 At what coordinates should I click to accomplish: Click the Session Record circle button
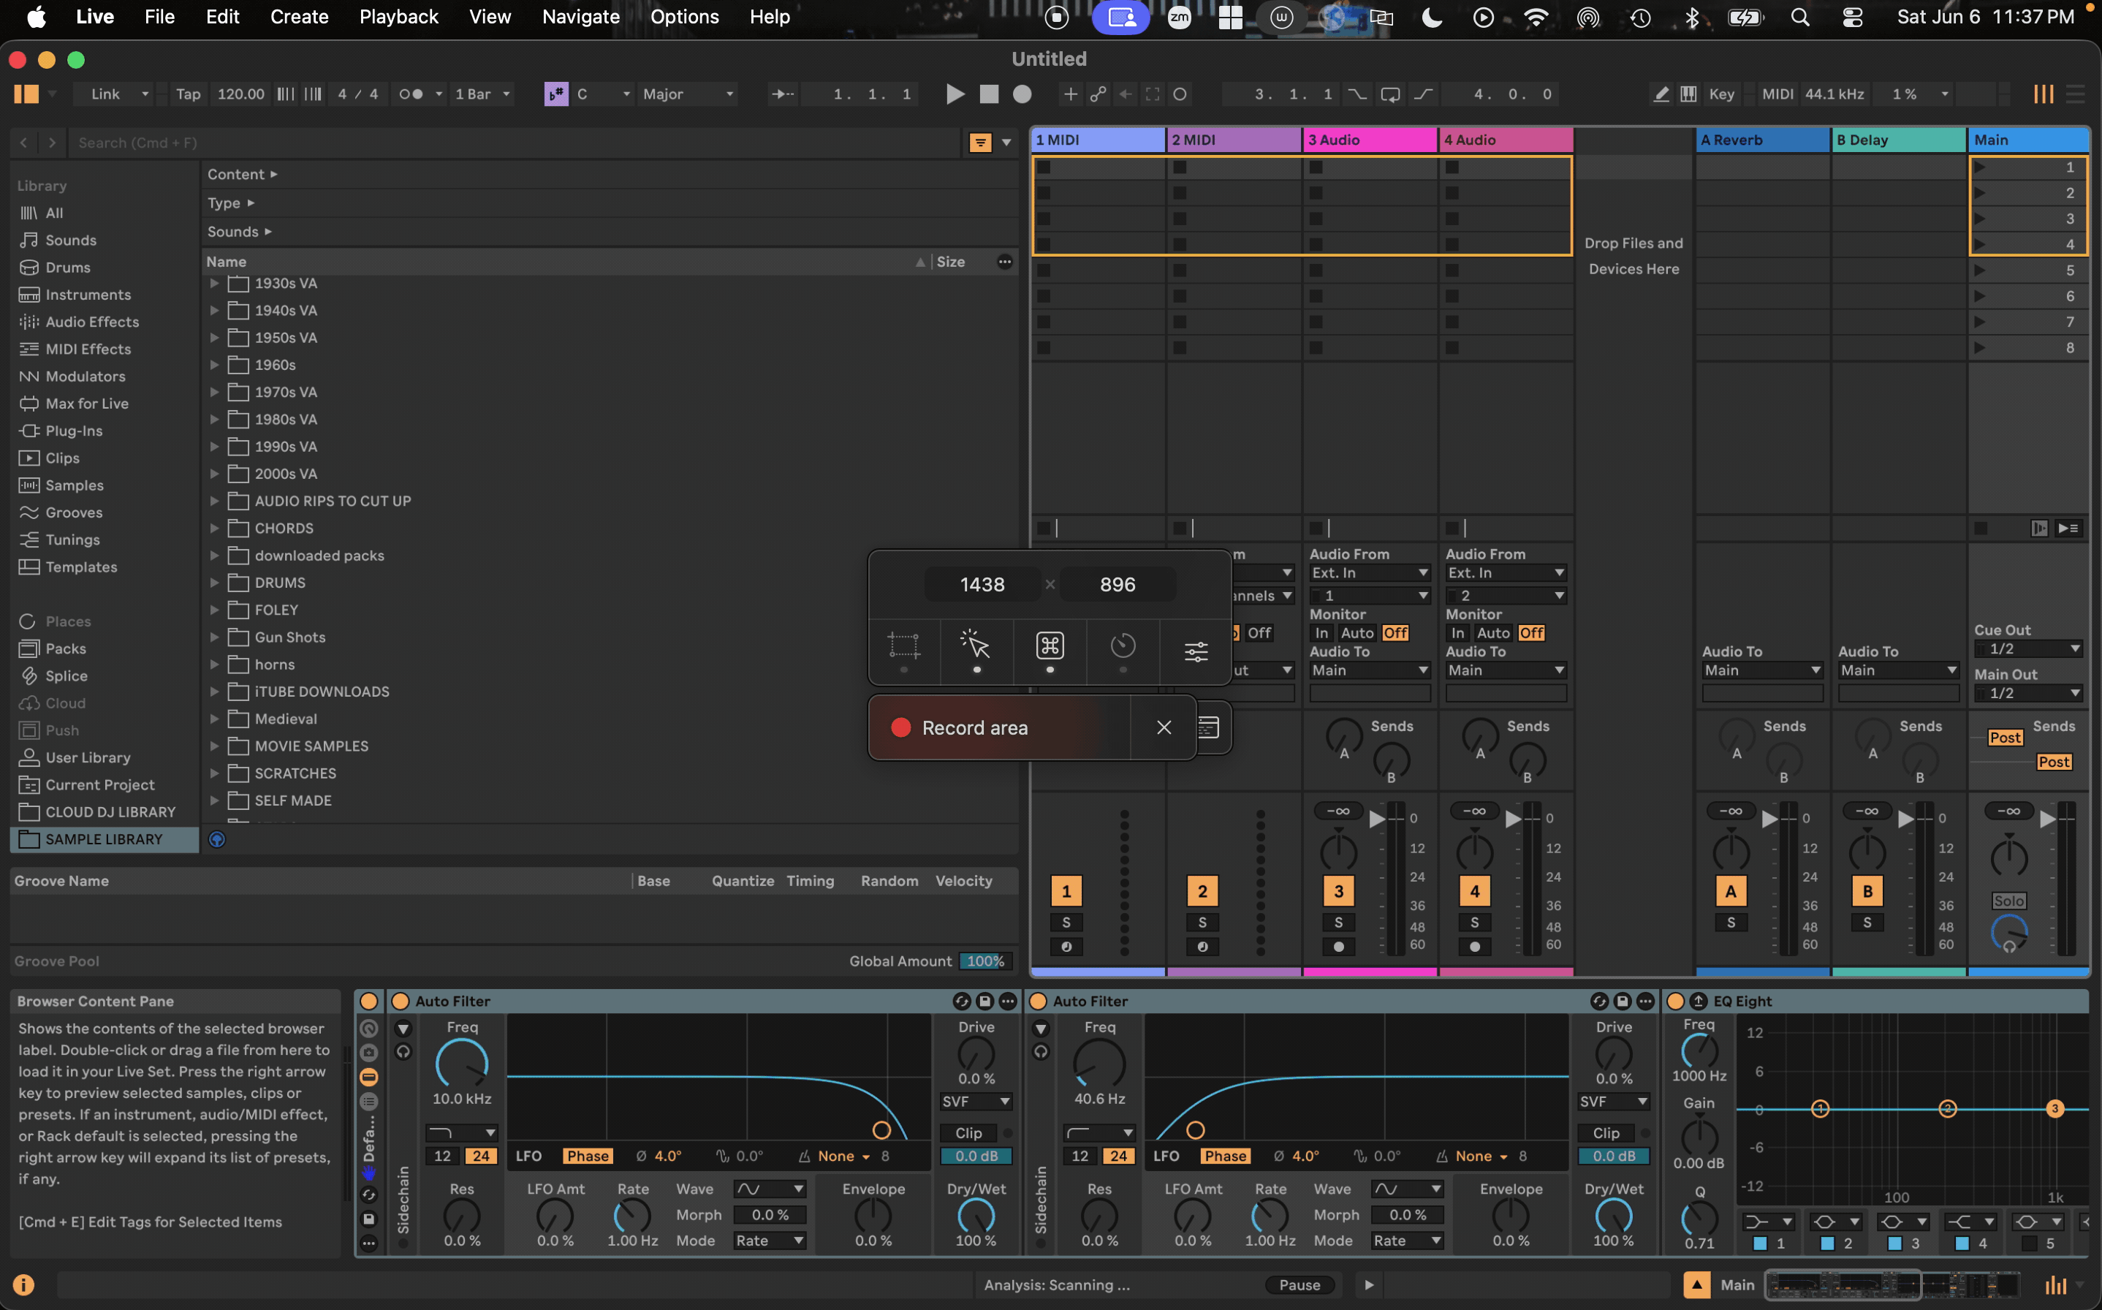(x=1180, y=94)
